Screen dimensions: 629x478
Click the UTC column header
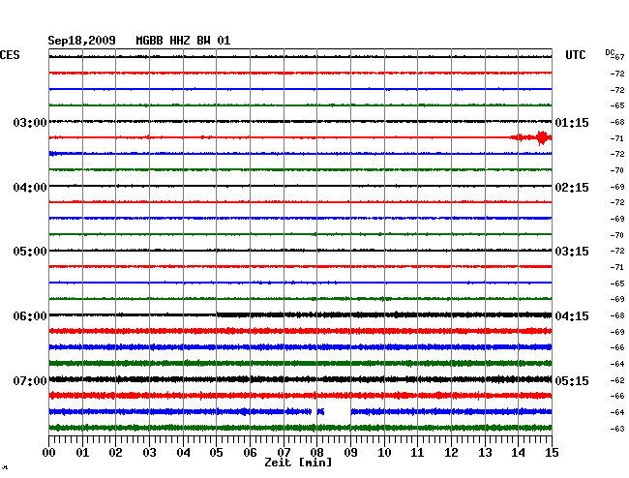(576, 55)
